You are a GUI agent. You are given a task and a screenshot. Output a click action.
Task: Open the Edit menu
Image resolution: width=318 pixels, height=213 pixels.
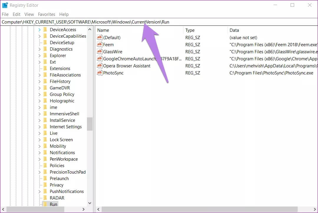[x=17, y=14]
